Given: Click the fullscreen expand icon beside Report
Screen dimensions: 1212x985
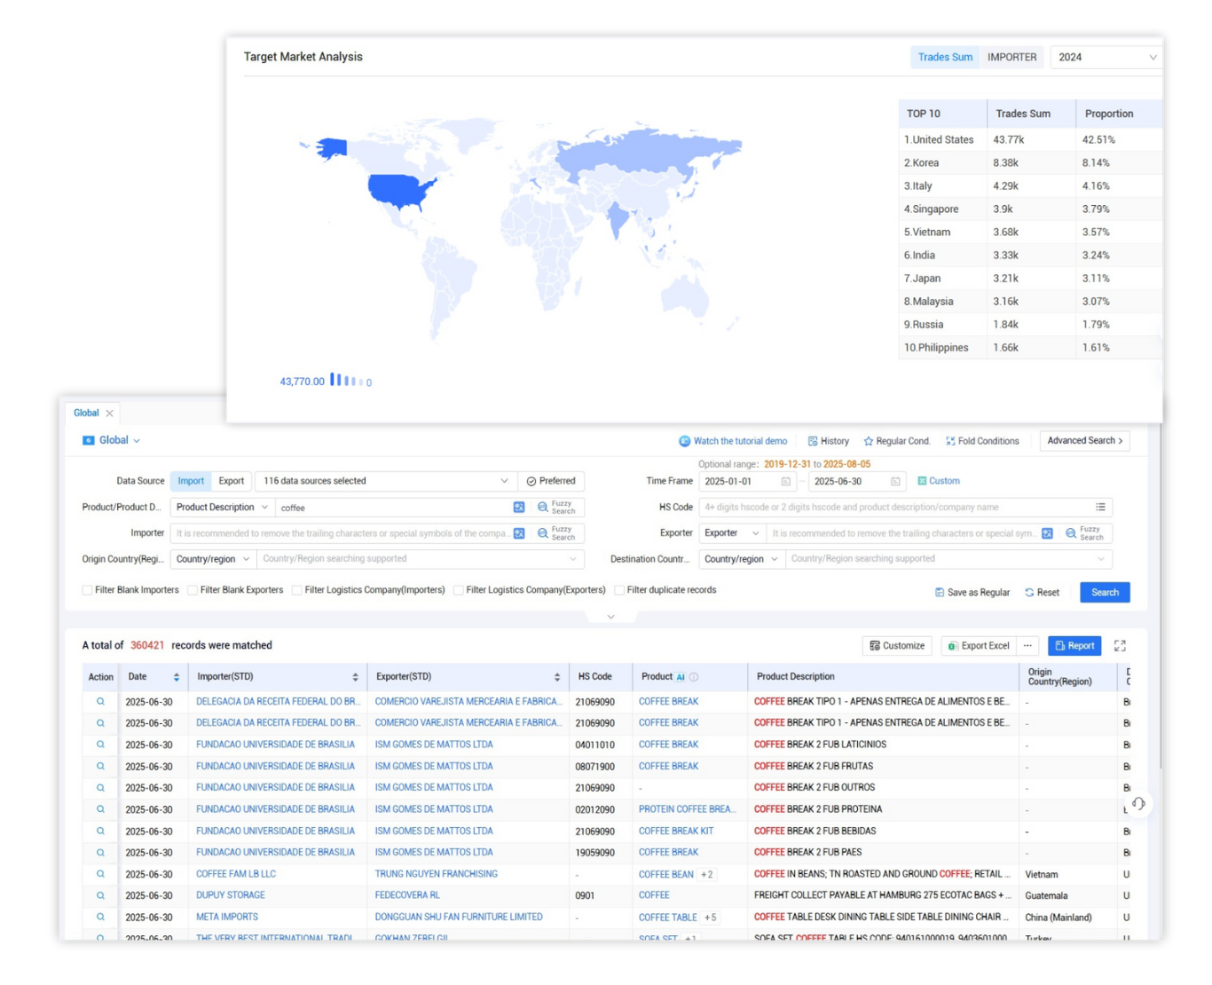Looking at the screenshot, I should coord(1120,646).
